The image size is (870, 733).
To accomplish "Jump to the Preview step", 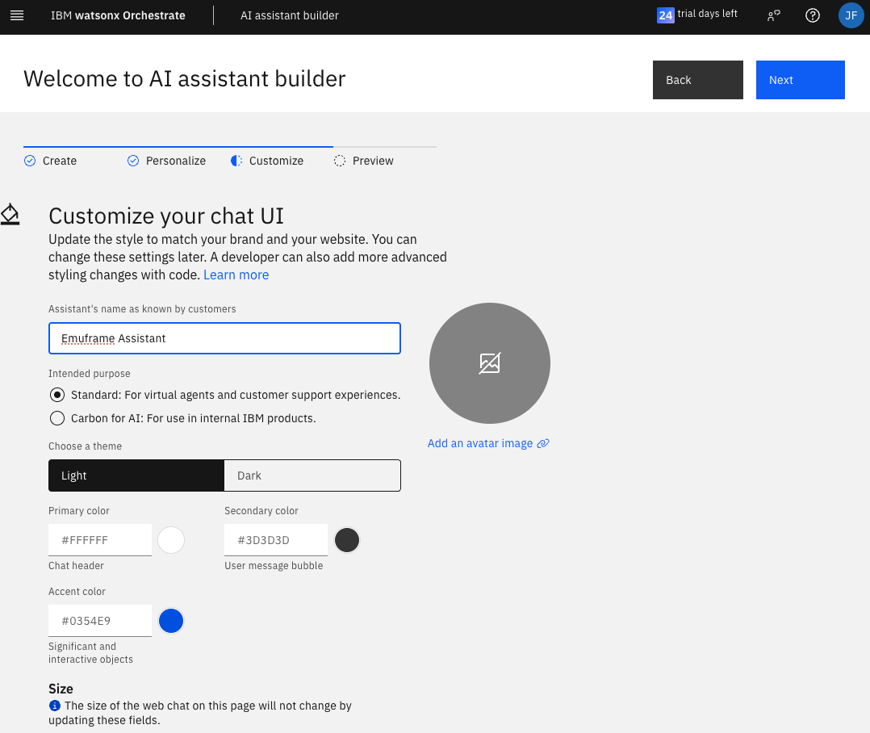I will click(x=373, y=161).
